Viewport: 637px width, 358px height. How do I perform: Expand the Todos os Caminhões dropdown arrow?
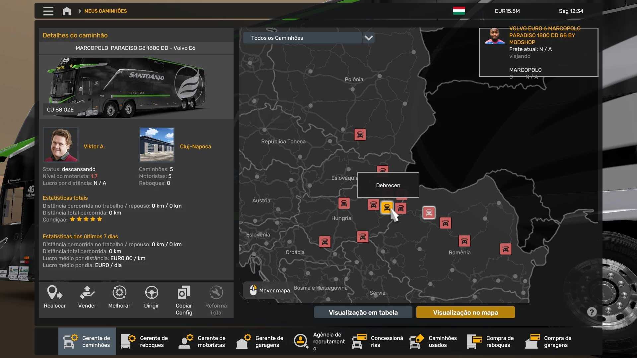tap(369, 38)
